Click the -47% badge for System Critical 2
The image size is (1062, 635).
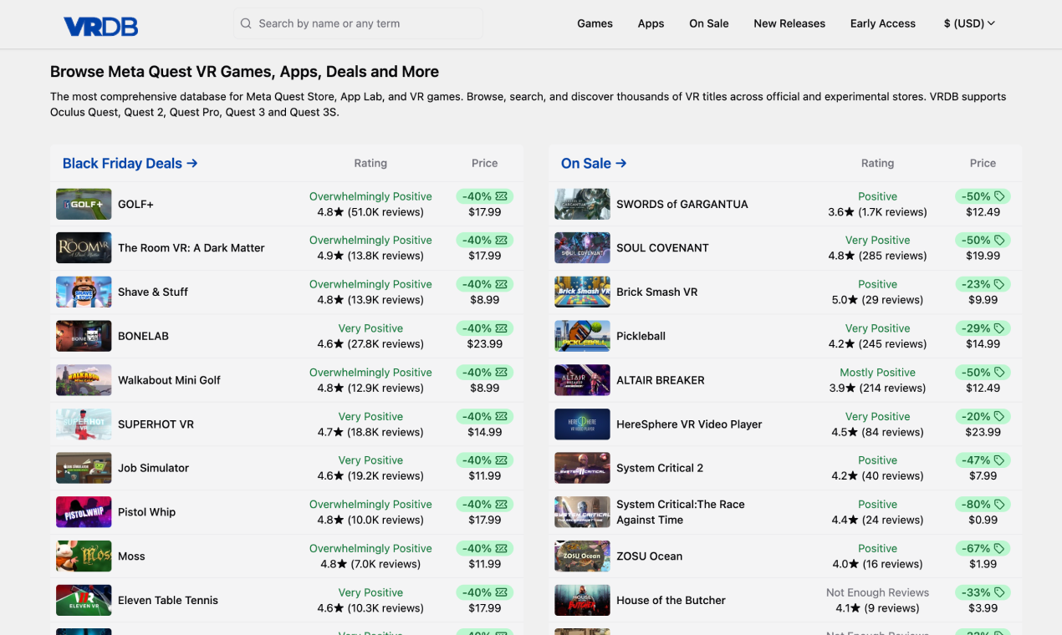[x=983, y=460]
